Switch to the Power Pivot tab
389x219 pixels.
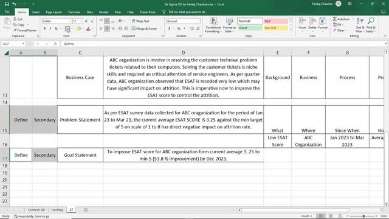point(148,12)
